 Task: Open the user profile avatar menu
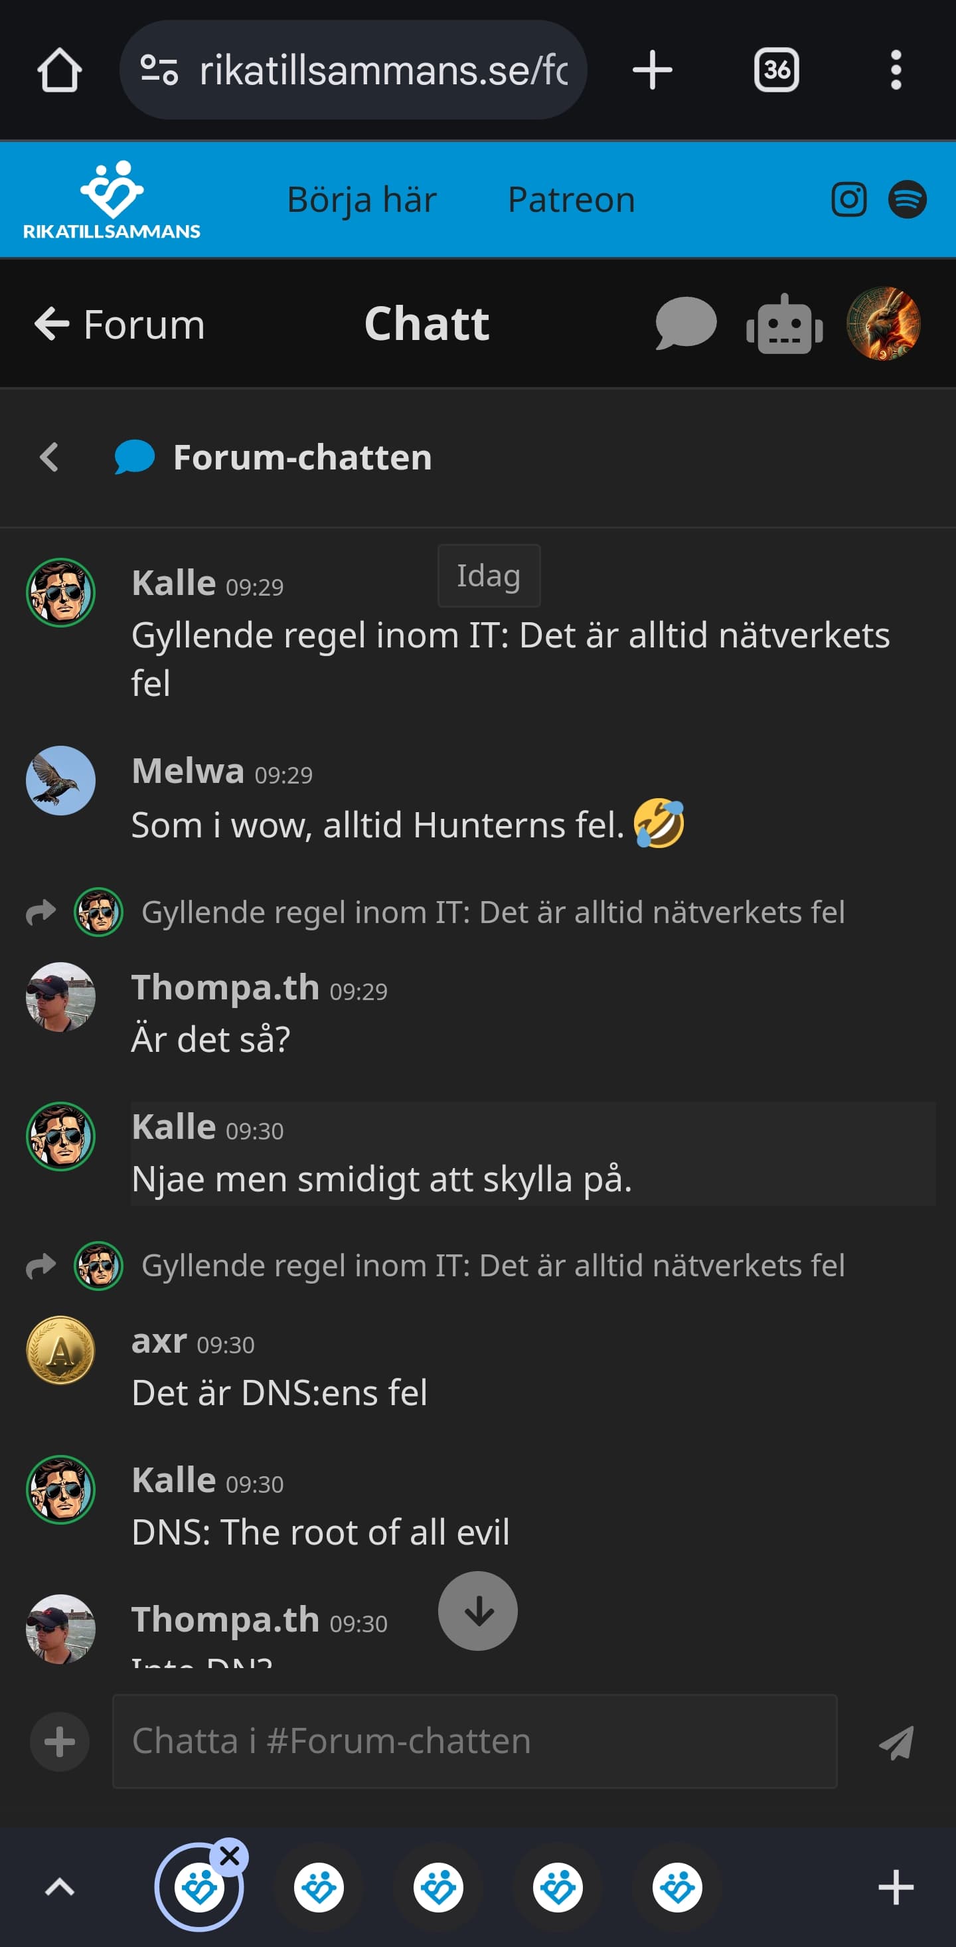pos(883,324)
